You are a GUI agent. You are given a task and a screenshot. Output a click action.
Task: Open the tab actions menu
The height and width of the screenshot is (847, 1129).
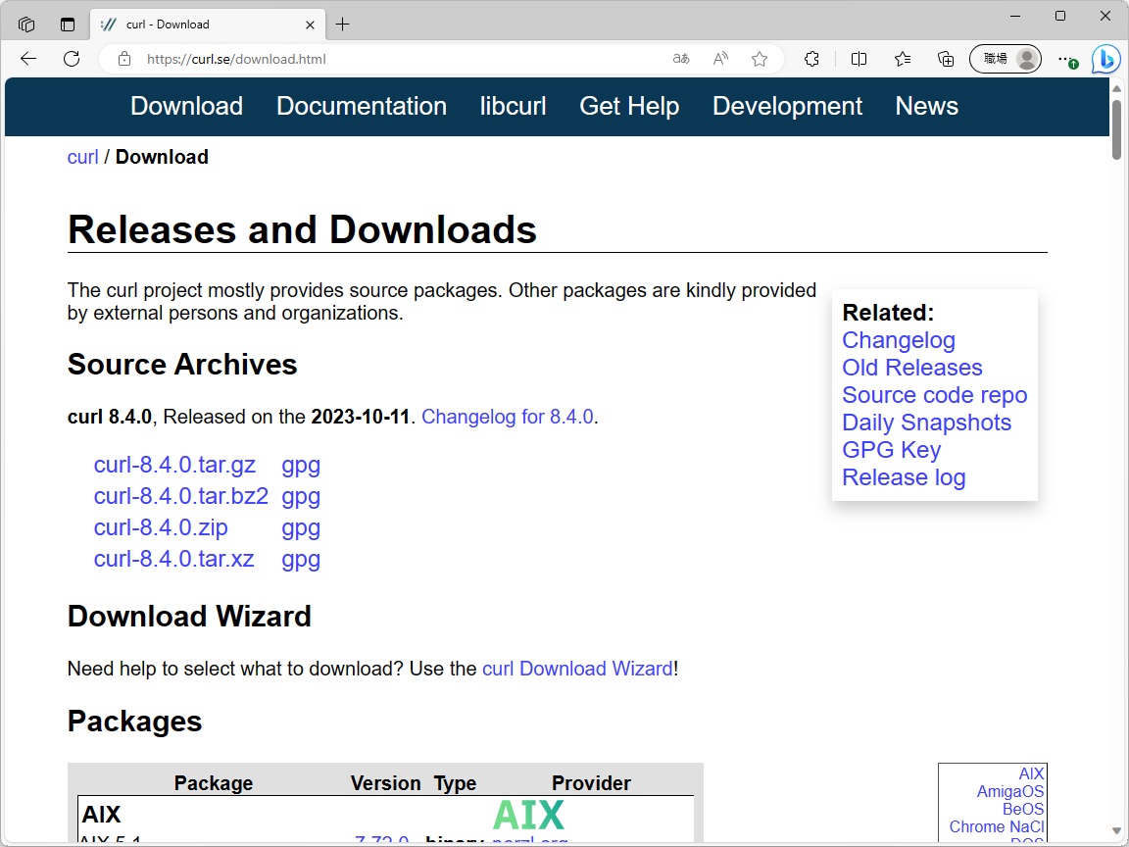(x=25, y=24)
